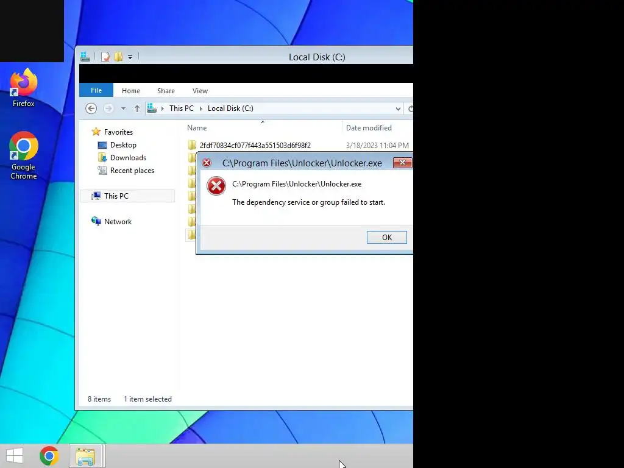Switch to the Share ribbon tab
Viewport: 624px width, 468px height.
pyautogui.click(x=166, y=91)
